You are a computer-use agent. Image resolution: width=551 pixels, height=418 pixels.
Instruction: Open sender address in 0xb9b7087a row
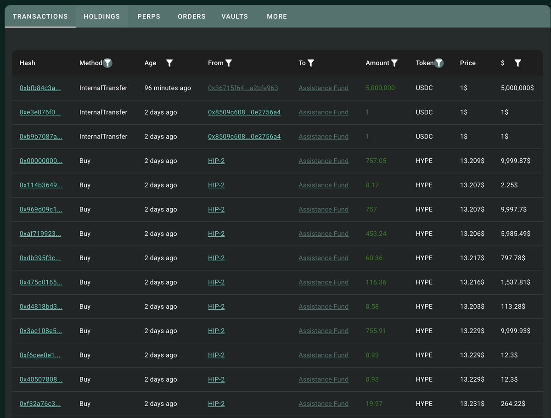pyautogui.click(x=244, y=137)
